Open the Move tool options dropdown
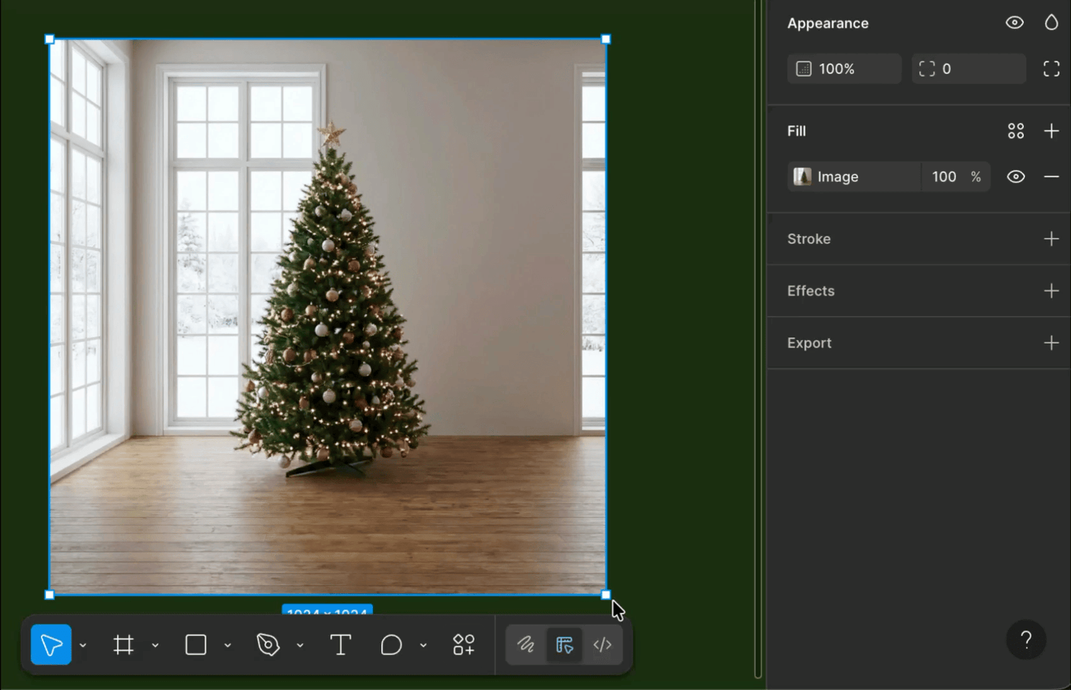Screen dimensions: 1071x690 pos(83,645)
